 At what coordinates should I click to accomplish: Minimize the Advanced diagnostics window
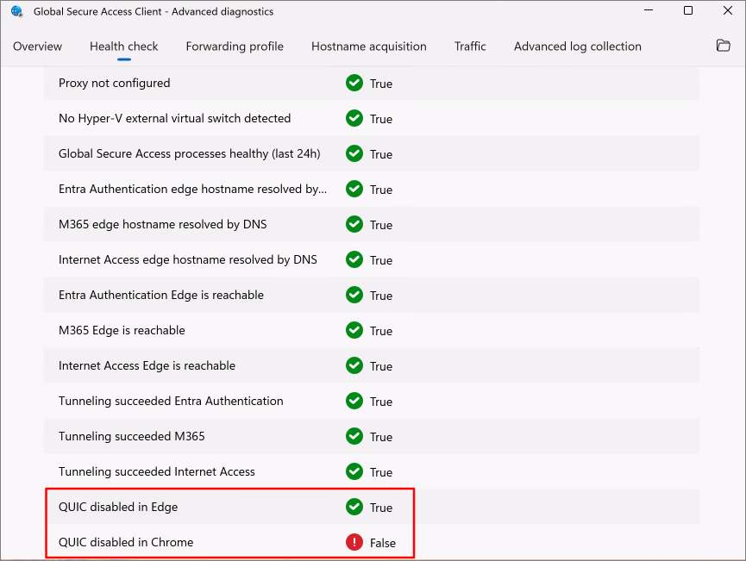pos(648,10)
